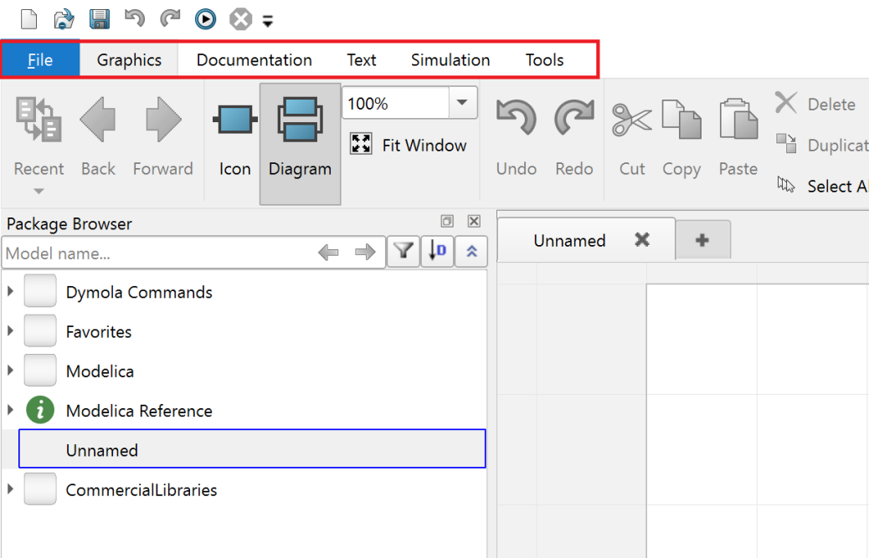
Task: Expand the Modelica Reference node
Action: tap(11, 410)
